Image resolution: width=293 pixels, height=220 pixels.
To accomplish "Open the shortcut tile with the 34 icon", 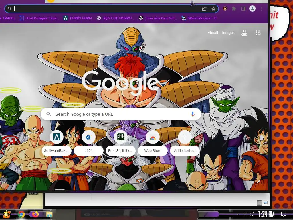I will pyautogui.click(x=120, y=143).
